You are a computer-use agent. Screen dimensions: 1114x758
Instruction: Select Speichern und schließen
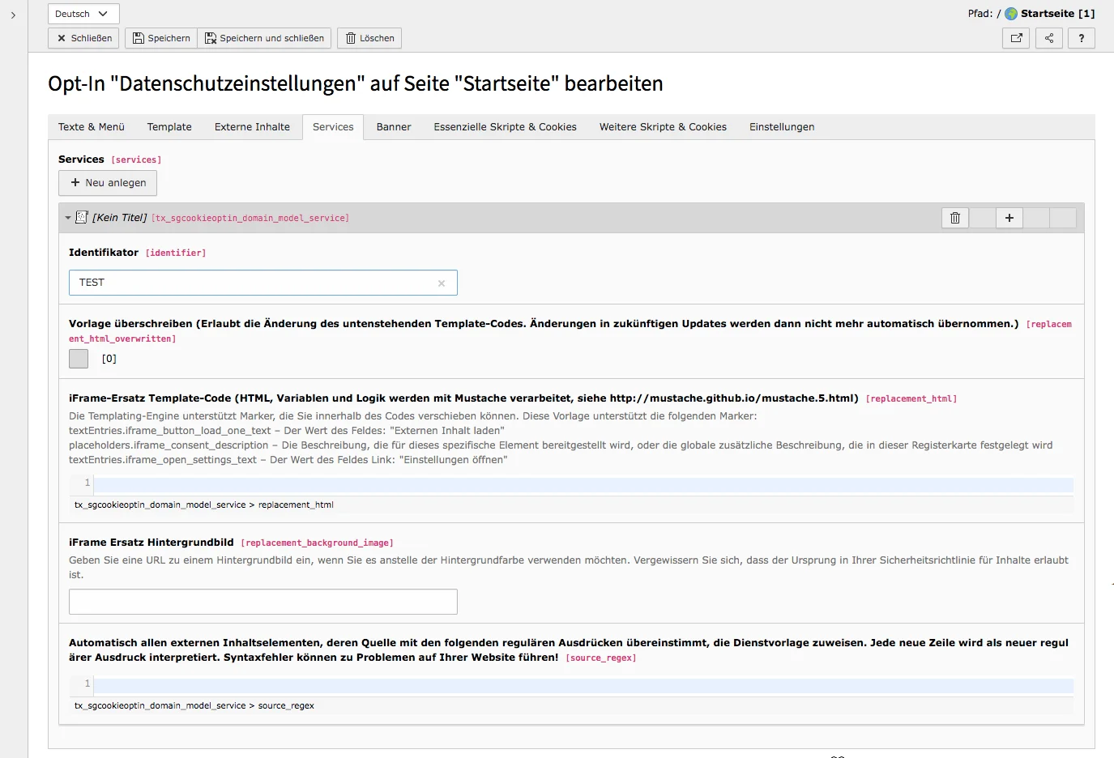coord(264,37)
